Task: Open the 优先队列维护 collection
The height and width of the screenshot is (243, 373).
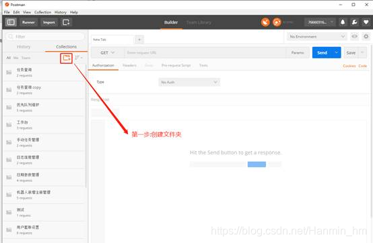Action: click(x=44, y=107)
